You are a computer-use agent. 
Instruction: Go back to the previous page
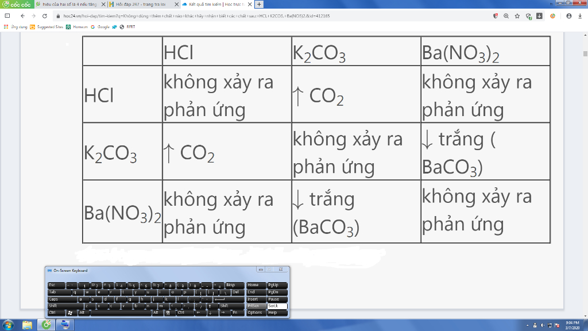tap(22, 16)
